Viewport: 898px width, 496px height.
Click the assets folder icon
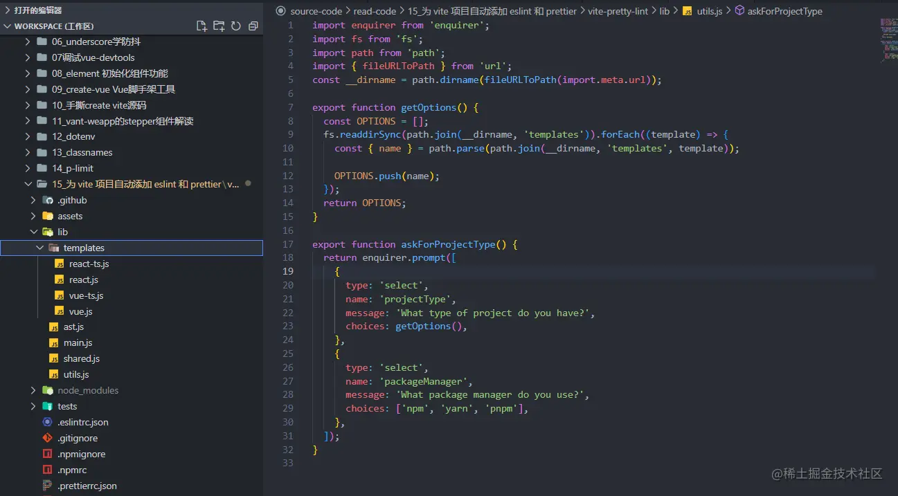click(48, 216)
